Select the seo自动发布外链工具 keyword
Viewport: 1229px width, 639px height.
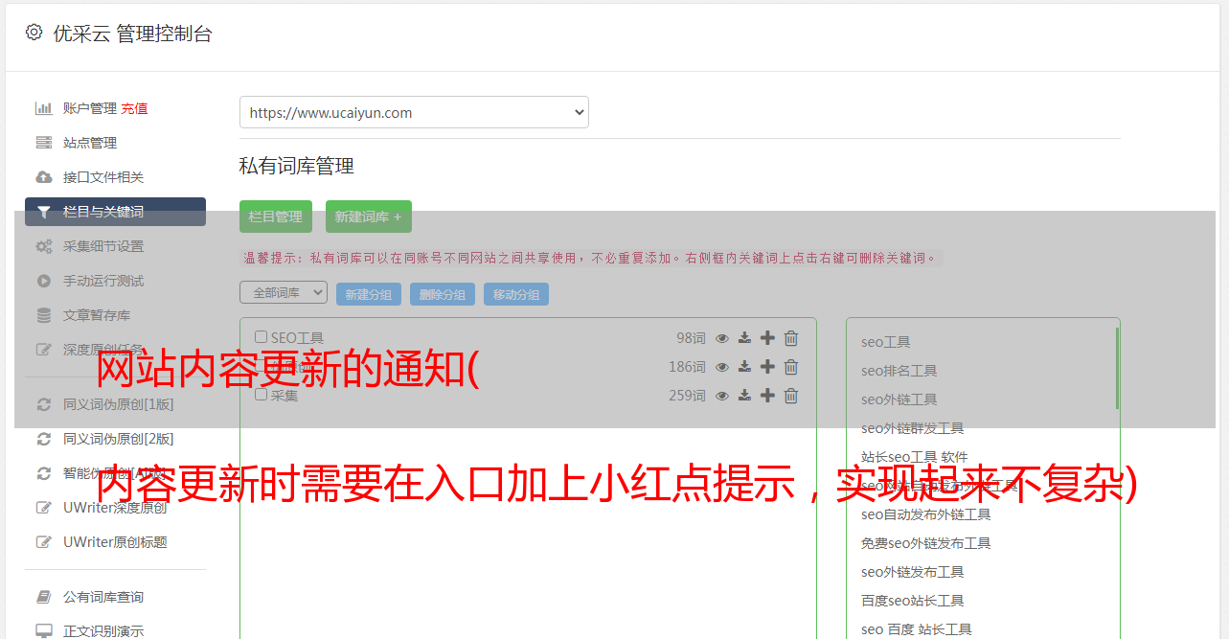point(926,514)
